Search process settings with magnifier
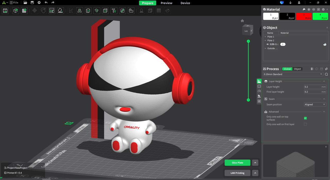 [x=326, y=74]
